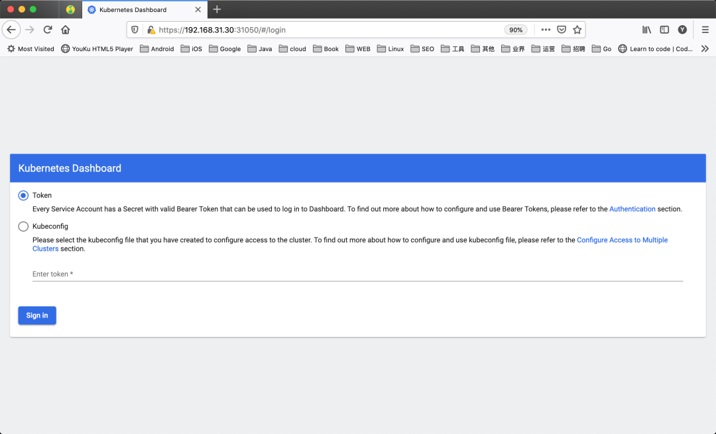
Task: Open the Go bookmarks folder
Action: point(601,49)
